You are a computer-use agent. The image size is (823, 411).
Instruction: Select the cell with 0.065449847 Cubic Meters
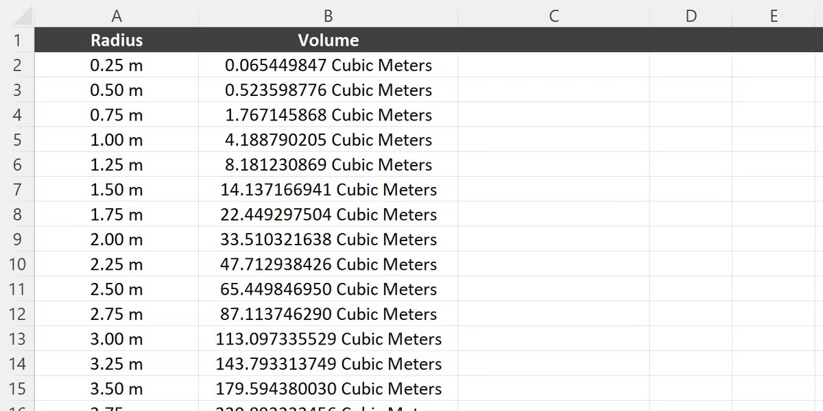tap(329, 65)
